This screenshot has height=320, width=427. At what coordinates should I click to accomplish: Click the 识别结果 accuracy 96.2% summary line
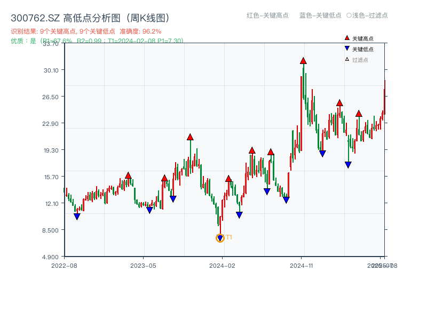(86, 31)
